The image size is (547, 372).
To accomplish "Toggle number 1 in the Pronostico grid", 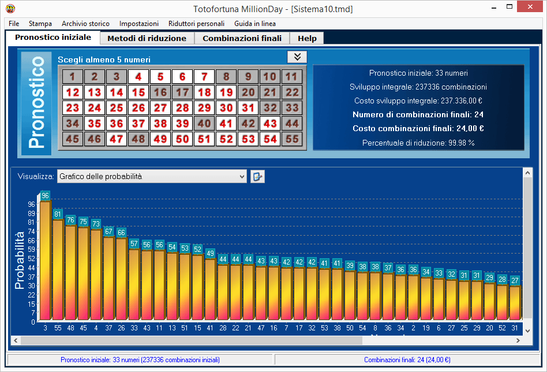I will coord(73,76).
